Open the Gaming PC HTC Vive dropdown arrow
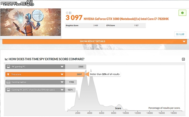Viewport: 189px width, 117px height. [x=62, y=90]
